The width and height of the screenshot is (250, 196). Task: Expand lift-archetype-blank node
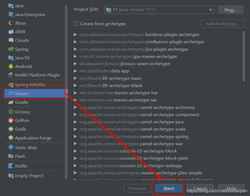pos(75,86)
